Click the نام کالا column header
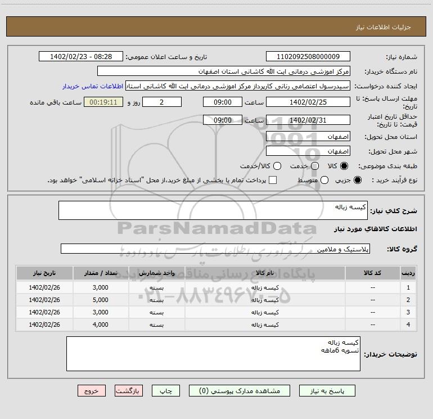Screen dimensions: 433x419 pos(265,273)
